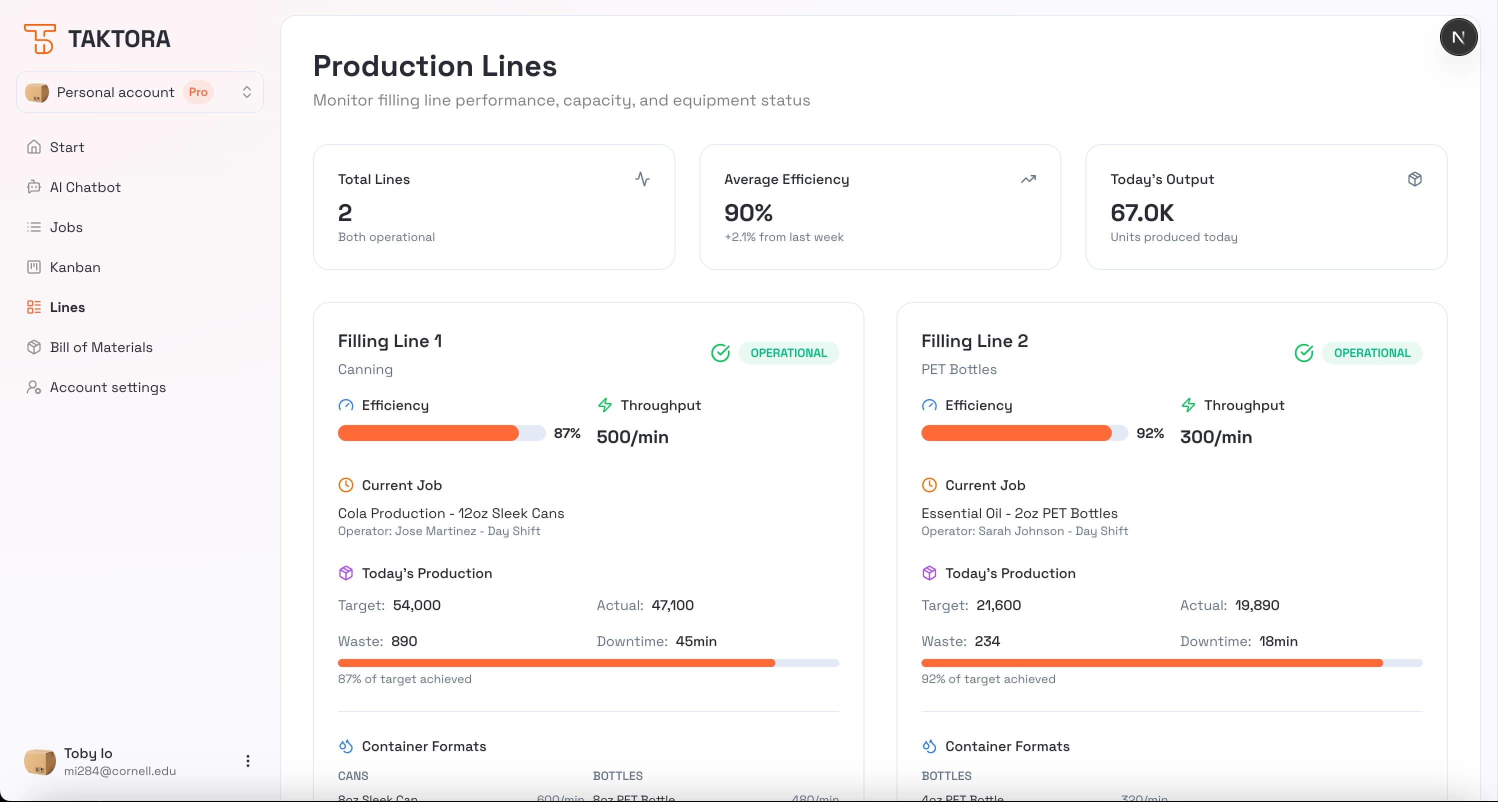The image size is (1498, 802).
Task: Click the user avatar circle top right
Action: tap(1458, 36)
